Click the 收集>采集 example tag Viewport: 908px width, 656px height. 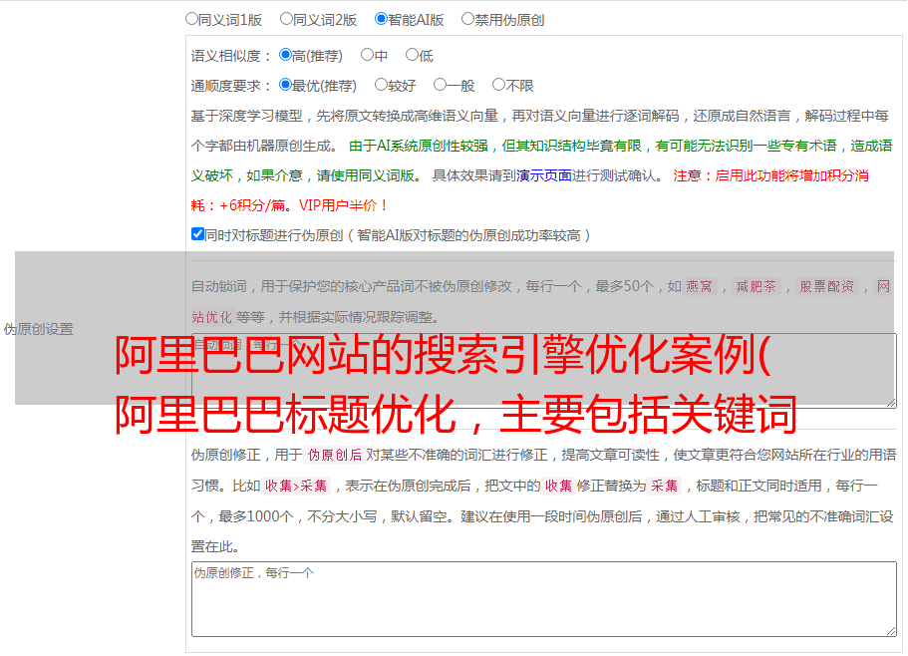coord(296,486)
